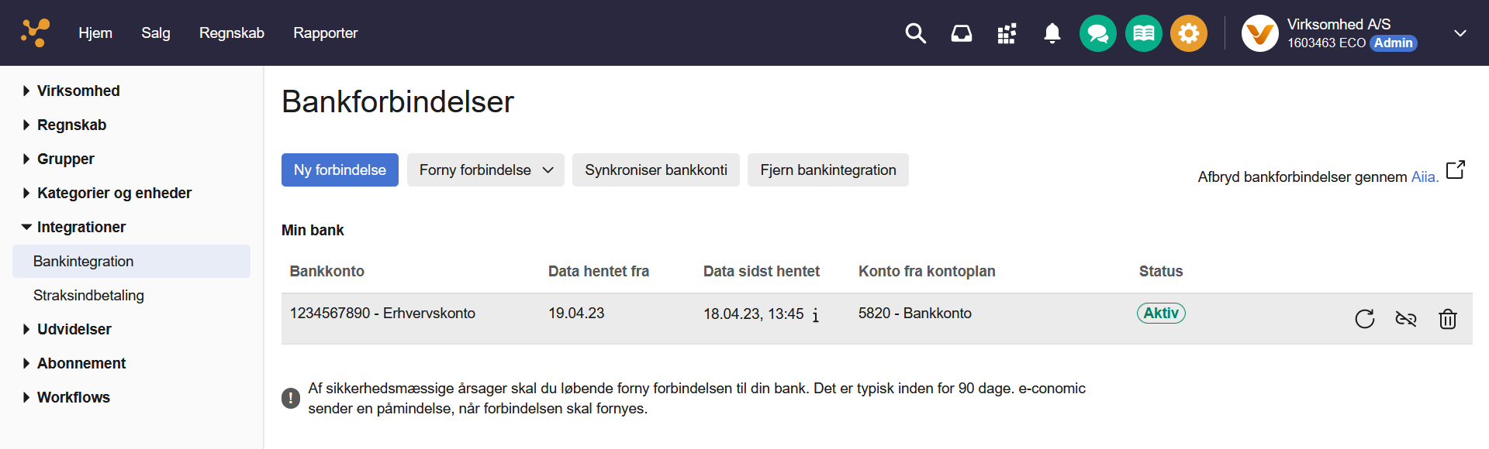Open the apps grid icon
The image size is (1489, 449).
1007,33
